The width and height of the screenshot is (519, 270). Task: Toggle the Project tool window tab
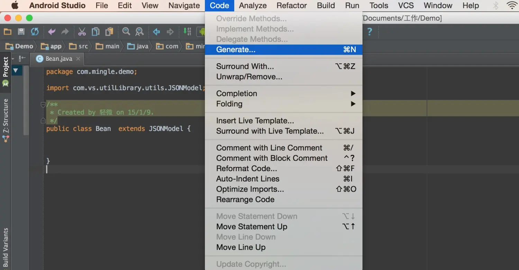[6, 67]
